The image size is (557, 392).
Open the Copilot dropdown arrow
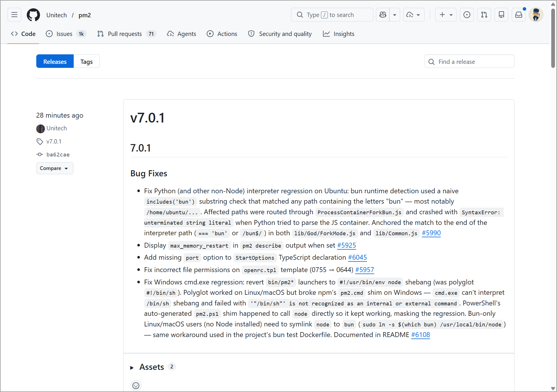pos(395,15)
